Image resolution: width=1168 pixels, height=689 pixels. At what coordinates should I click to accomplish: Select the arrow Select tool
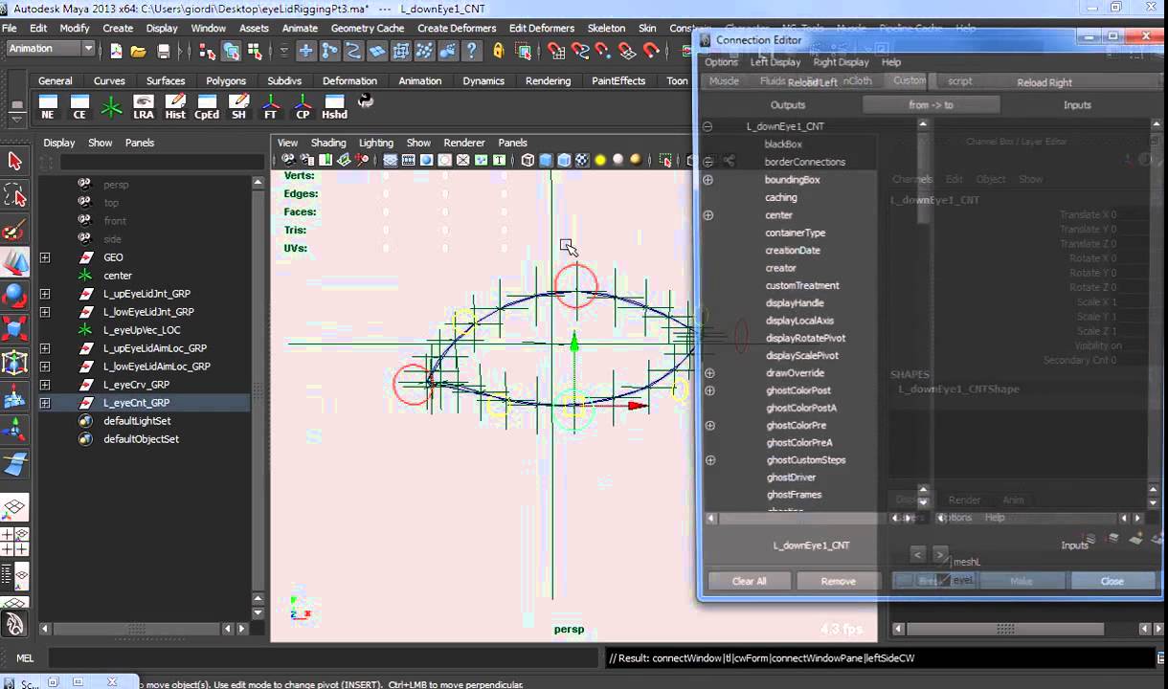click(x=14, y=162)
